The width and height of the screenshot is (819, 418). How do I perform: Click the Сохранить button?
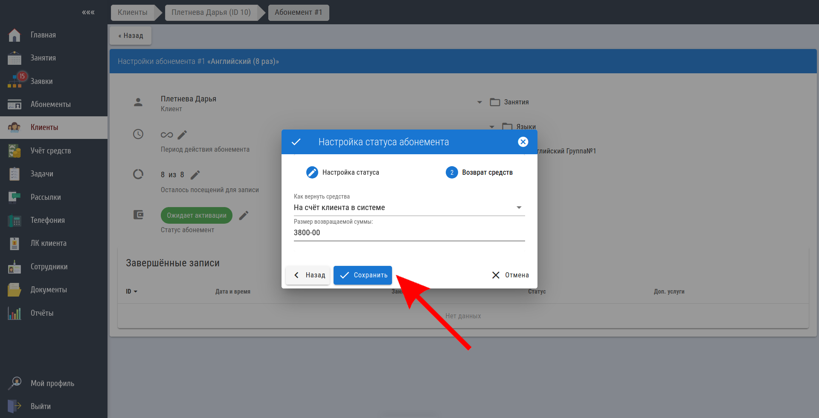[x=363, y=275]
